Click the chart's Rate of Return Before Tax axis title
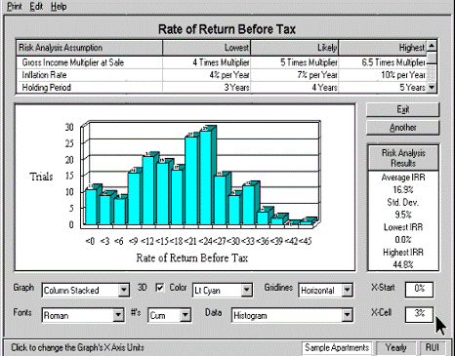The image size is (455, 356). (x=192, y=258)
